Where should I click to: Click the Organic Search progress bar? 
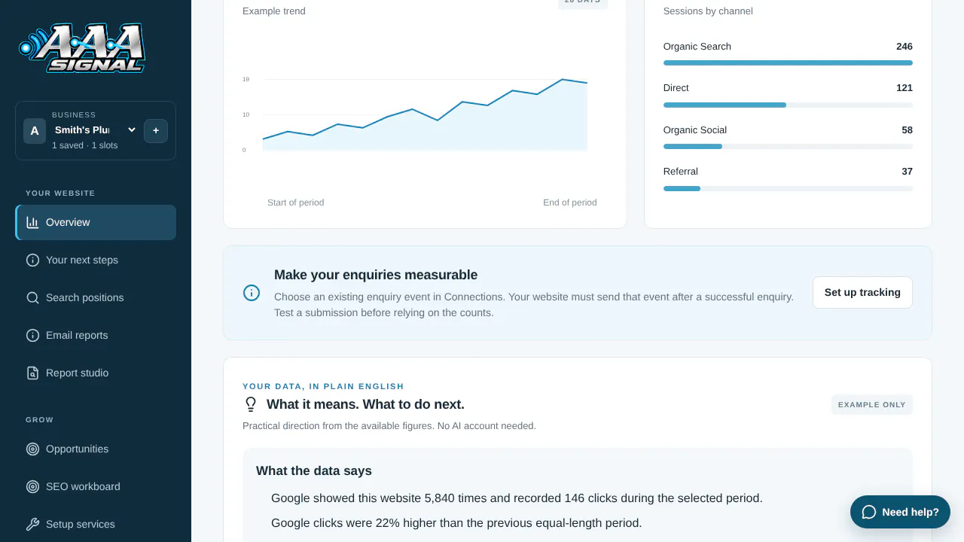(788, 62)
